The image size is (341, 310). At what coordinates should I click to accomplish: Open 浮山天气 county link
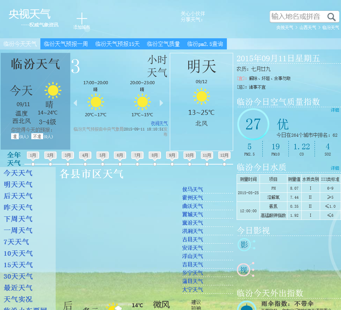pyautogui.click(x=193, y=256)
